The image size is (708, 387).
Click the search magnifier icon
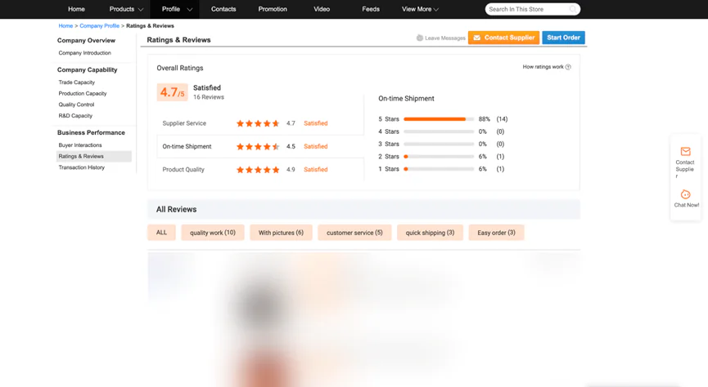click(x=572, y=9)
